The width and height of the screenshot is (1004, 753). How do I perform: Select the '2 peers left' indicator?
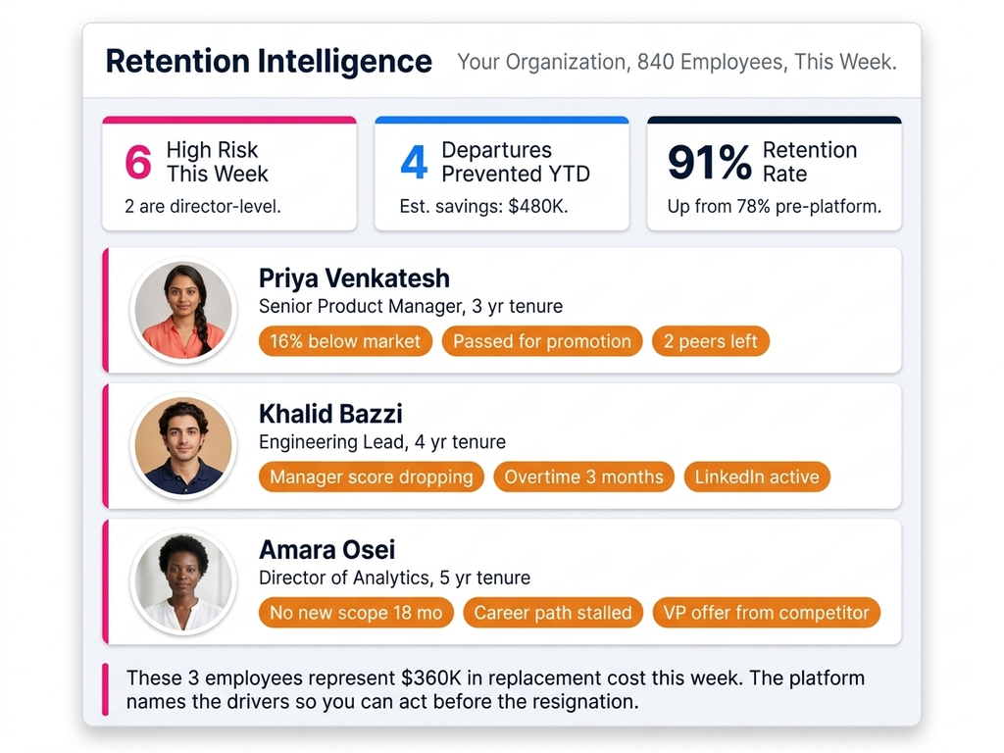click(x=710, y=341)
